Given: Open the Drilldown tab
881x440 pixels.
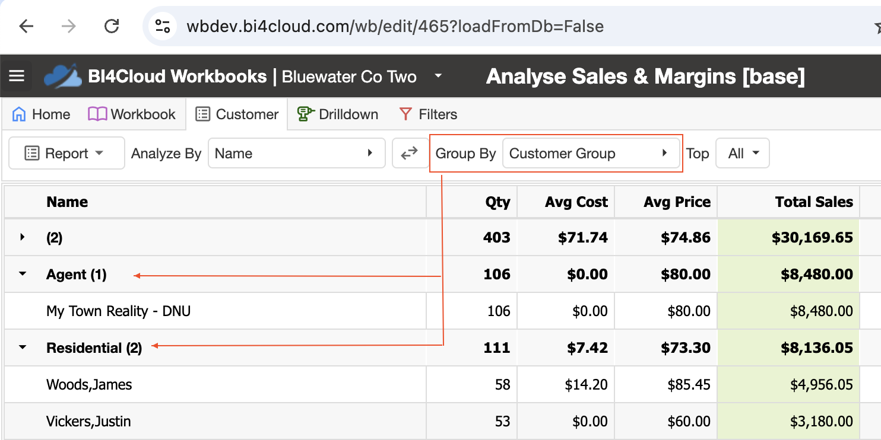Looking at the screenshot, I should pyautogui.click(x=338, y=114).
